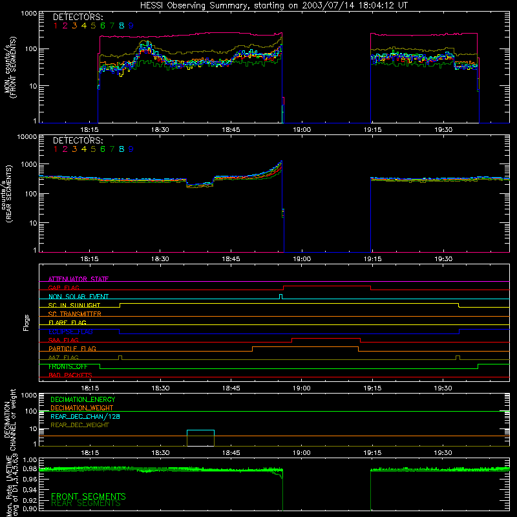Image resolution: width=517 pixels, height=517 pixels.
Task: Click the (FRONT SEGMENTS) y-axis title
Action: tap(13, 67)
